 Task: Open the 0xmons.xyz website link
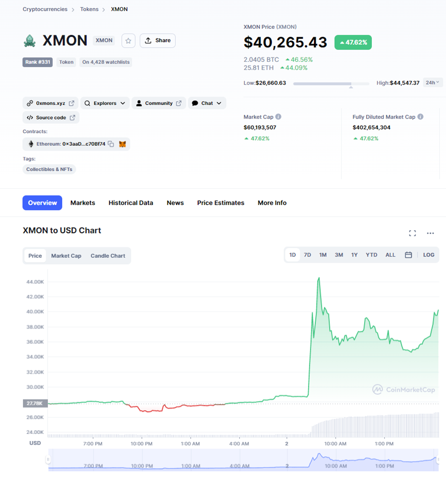point(50,103)
